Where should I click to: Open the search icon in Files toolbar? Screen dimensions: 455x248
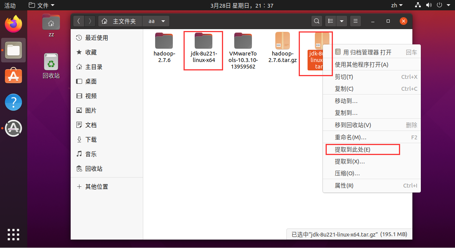pos(316,21)
